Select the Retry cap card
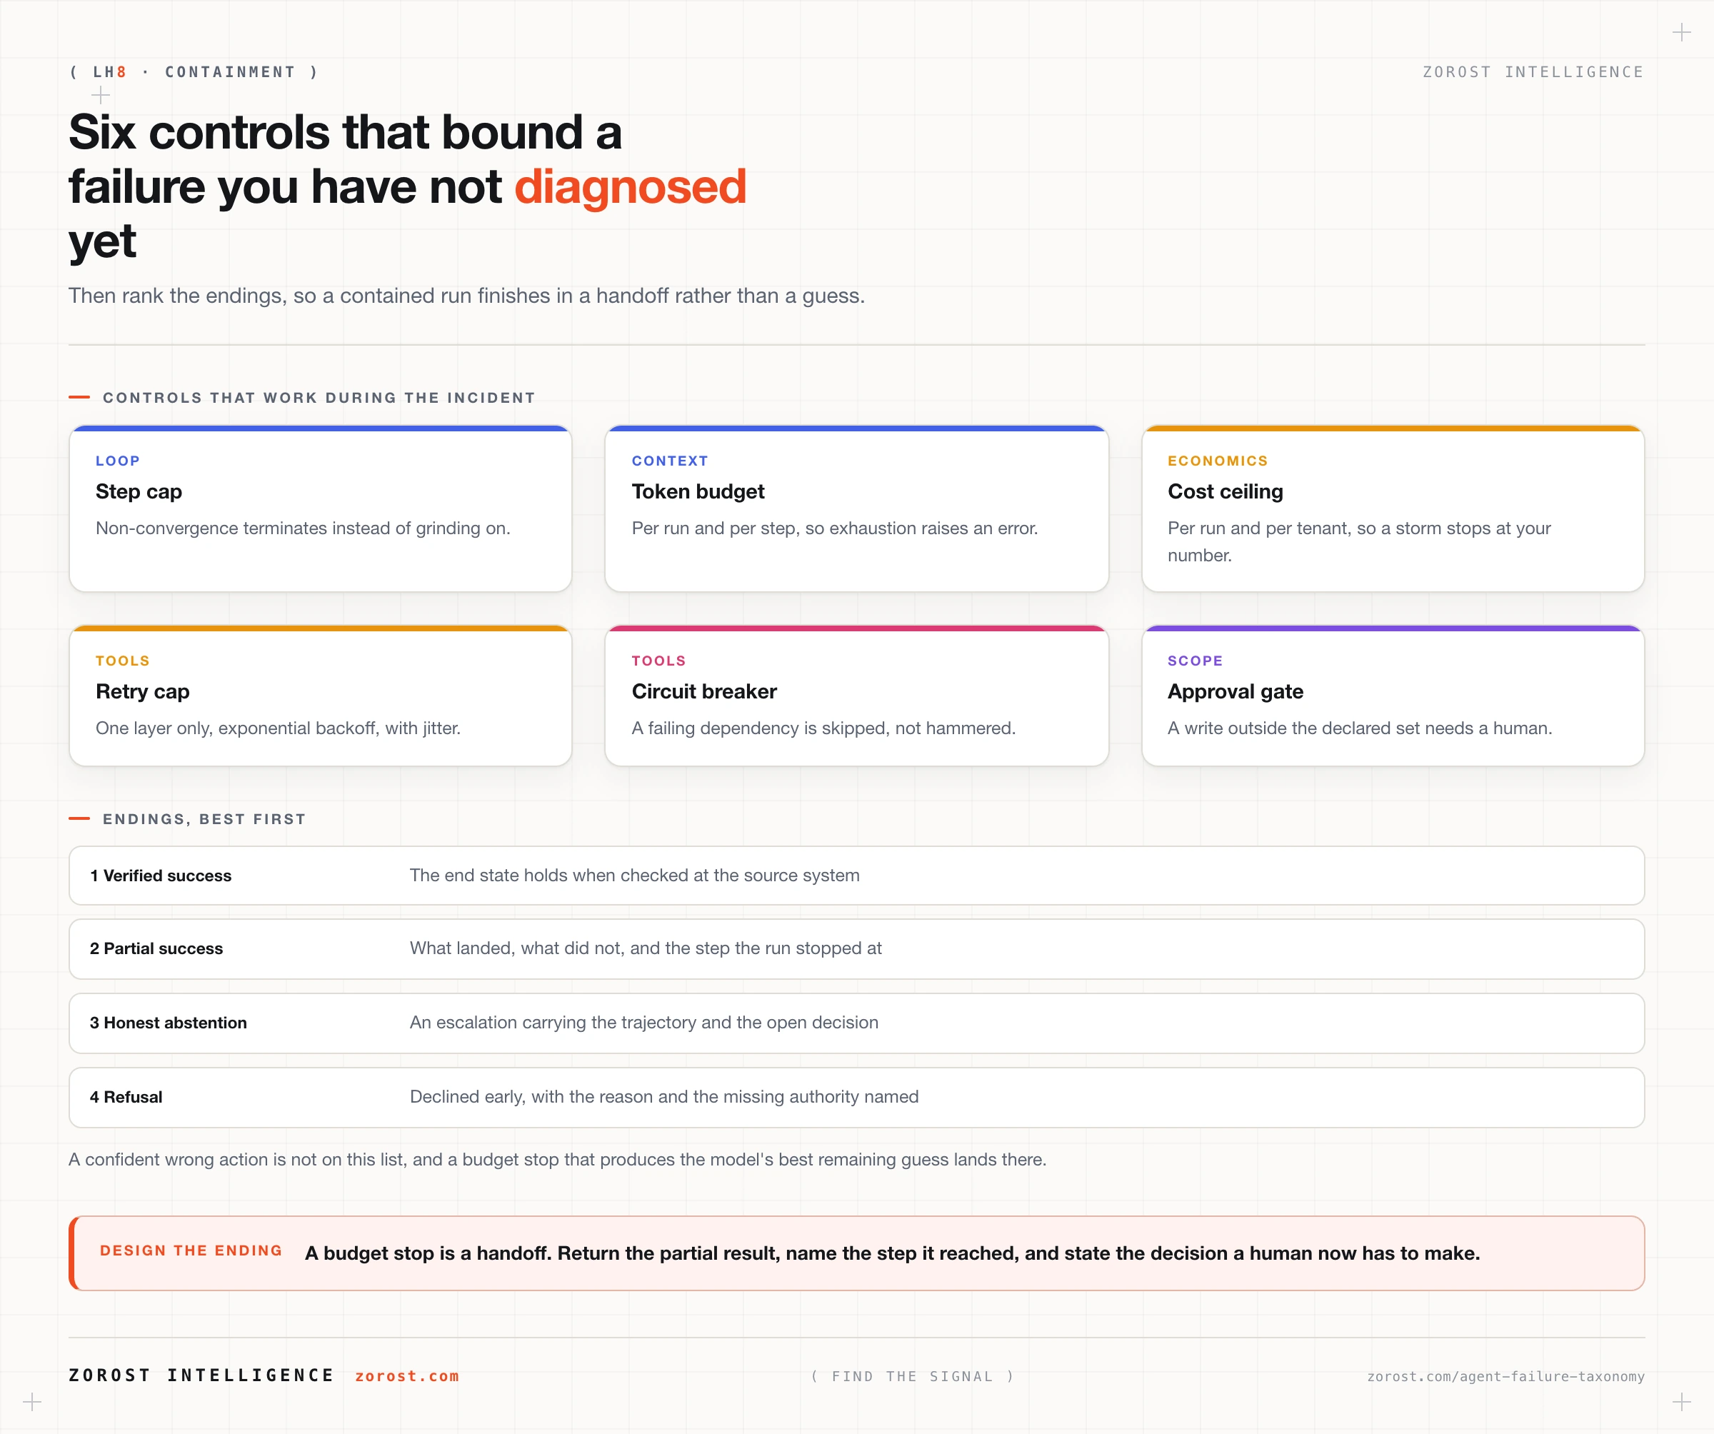Viewport: 1714px width, 1434px height. point(320,696)
